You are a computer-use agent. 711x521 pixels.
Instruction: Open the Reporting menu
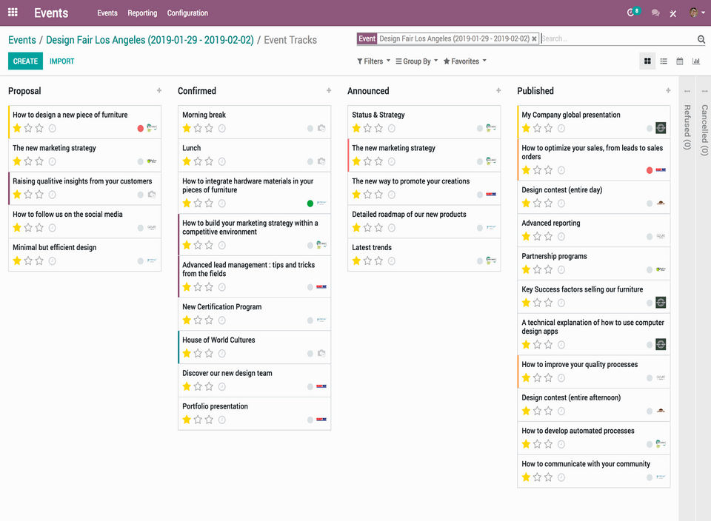pos(142,13)
